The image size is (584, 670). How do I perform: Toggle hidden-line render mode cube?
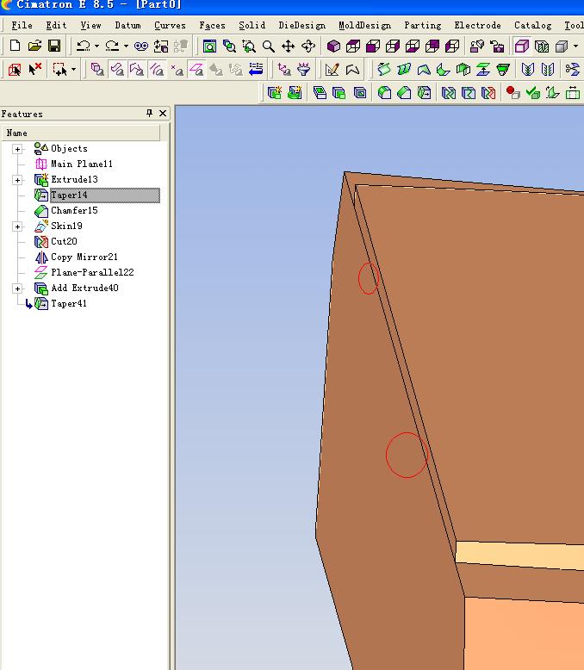[542, 46]
